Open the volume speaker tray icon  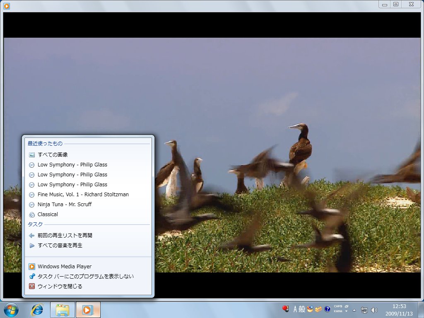coord(374,310)
